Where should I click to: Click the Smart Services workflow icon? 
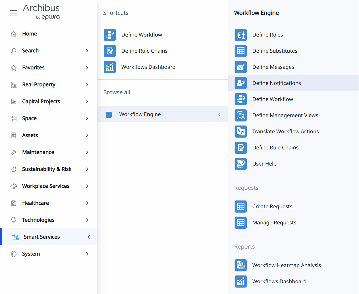click(x=15, y=237)
